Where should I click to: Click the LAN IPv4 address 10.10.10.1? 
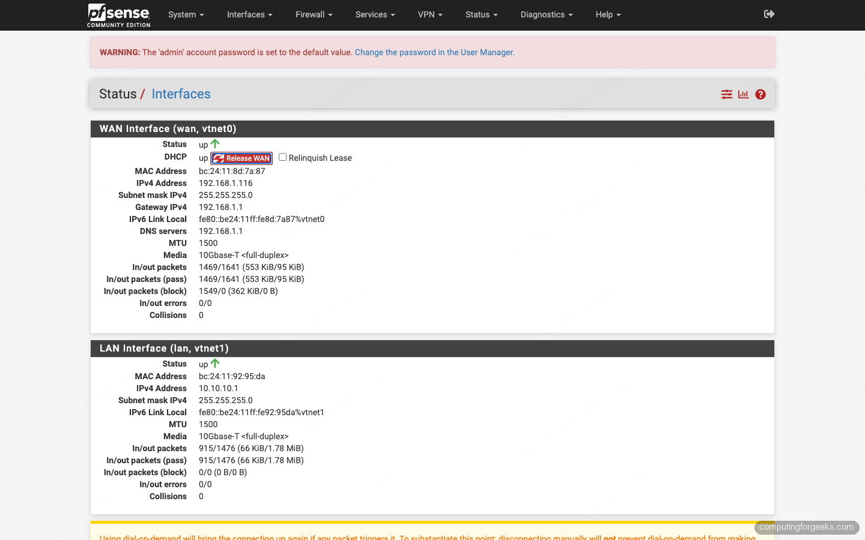pos(219,388)
